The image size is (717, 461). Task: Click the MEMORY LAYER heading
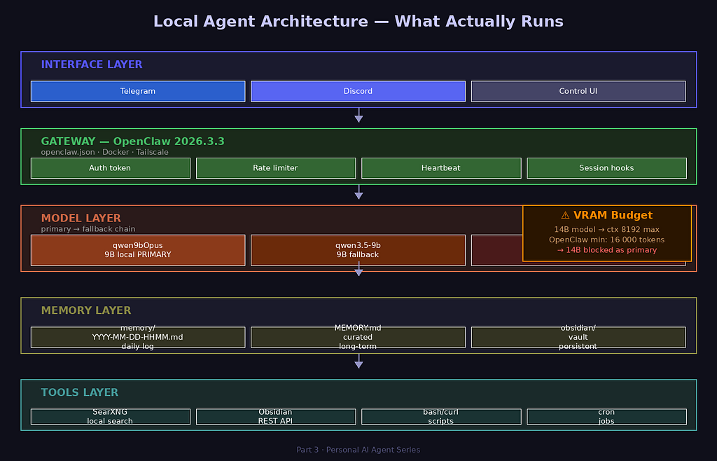pyautogui.click(x=86, y=310)
